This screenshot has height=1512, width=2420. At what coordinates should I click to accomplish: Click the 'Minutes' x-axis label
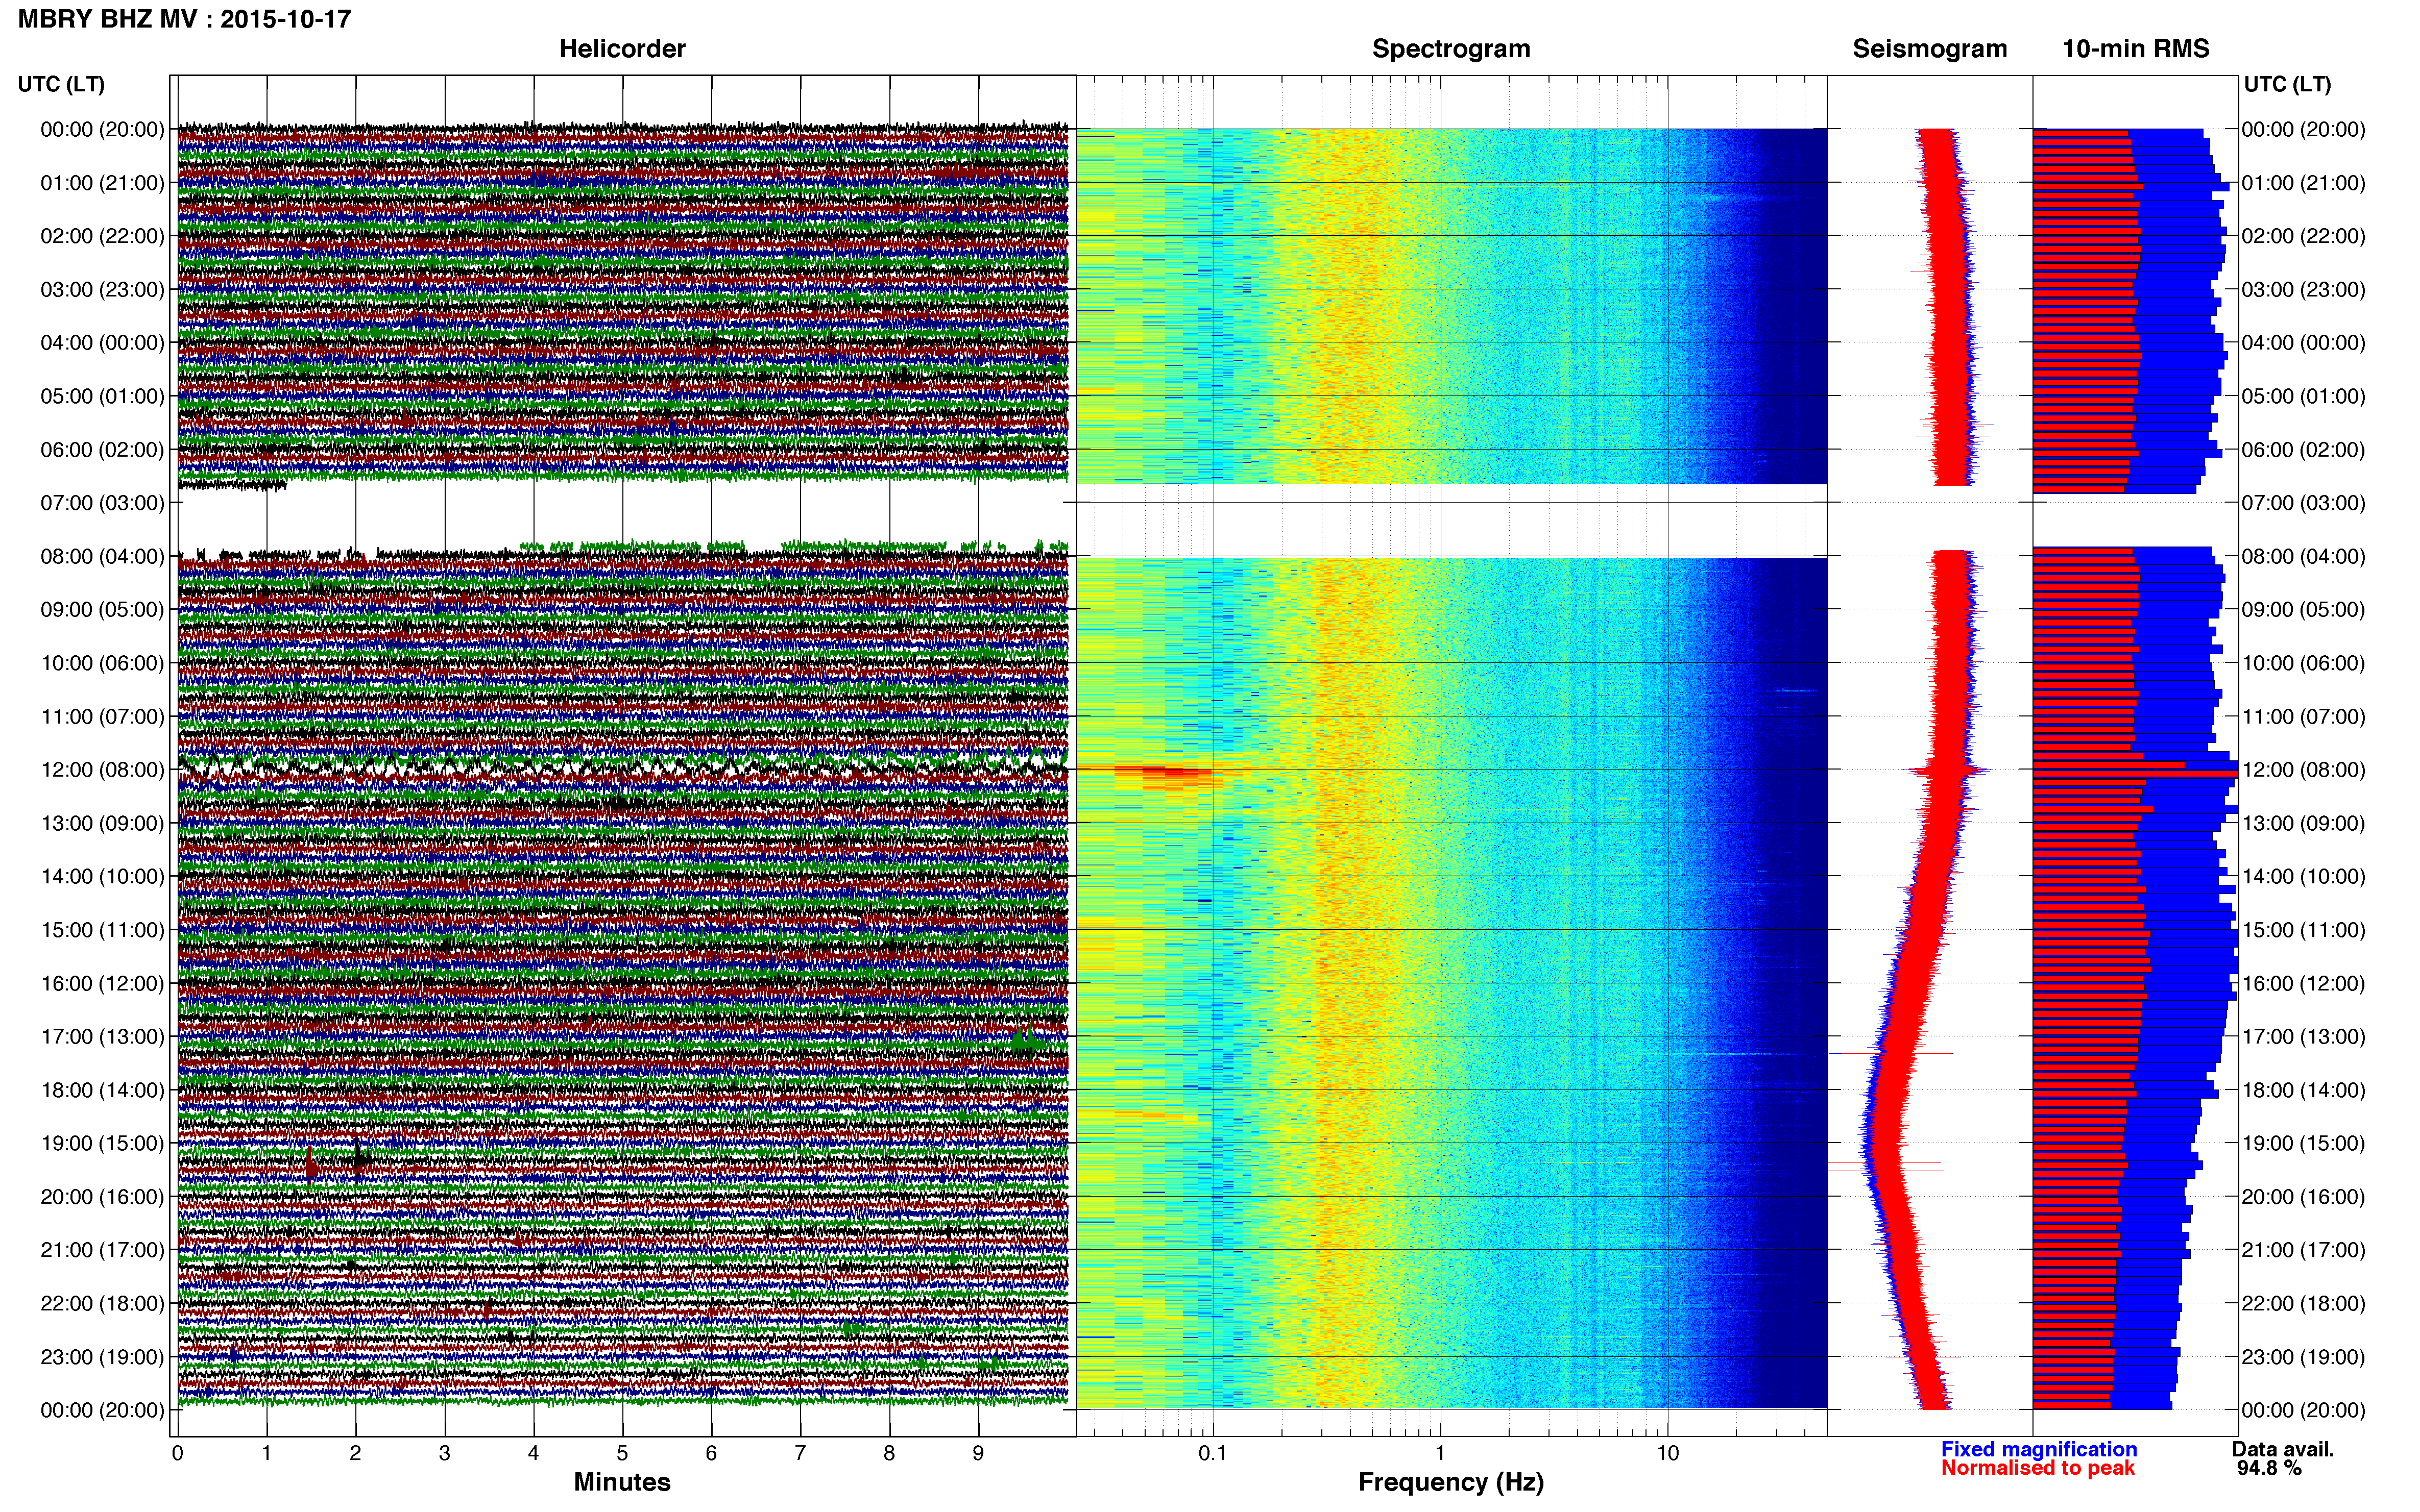click(x=622, y=1482)
